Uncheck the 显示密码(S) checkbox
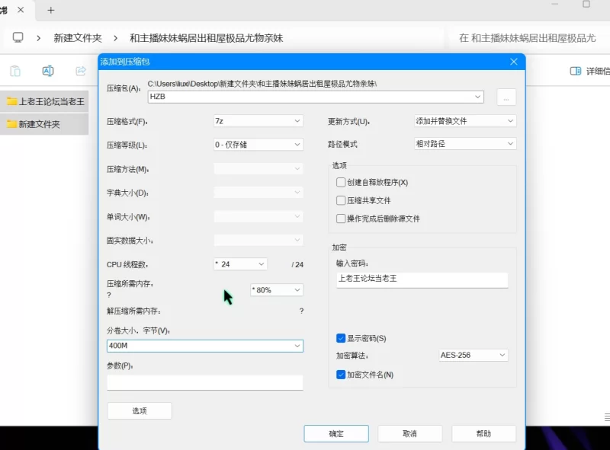This screenshot has width=610, height=450. coord(341,338)
